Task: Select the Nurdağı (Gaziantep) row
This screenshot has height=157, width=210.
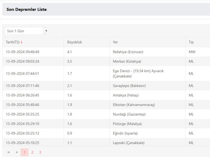Action: 130,114
